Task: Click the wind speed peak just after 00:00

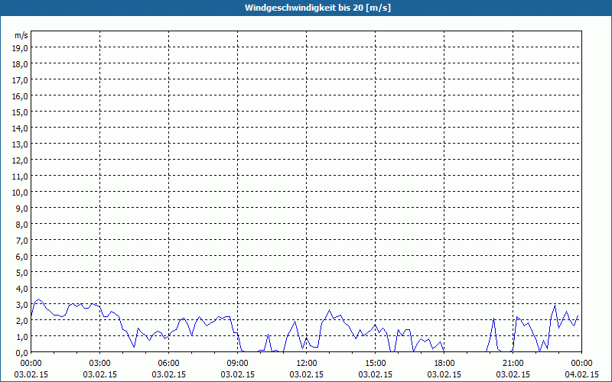Action: [x=37, y=299]
